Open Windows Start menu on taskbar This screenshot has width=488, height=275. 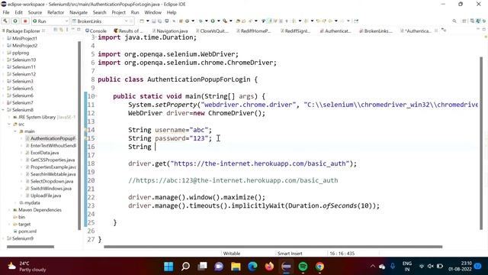tap(169, 267)
